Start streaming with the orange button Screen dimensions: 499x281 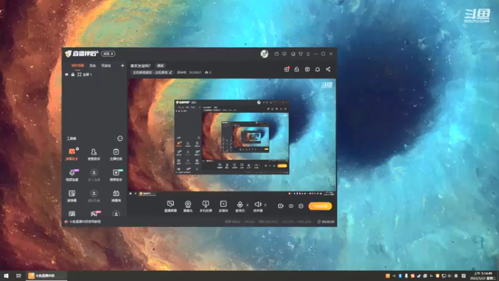(320, 206)
